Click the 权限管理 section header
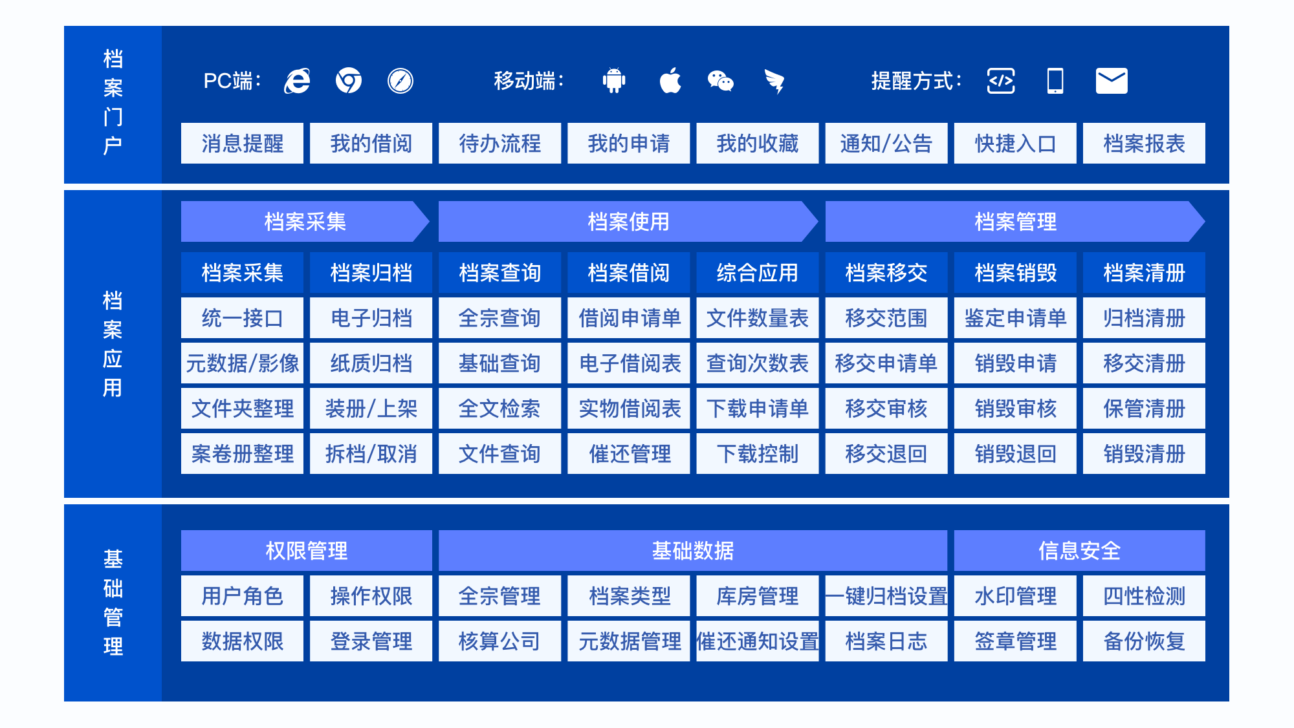The image size is (1294, 728). (307, 550)
